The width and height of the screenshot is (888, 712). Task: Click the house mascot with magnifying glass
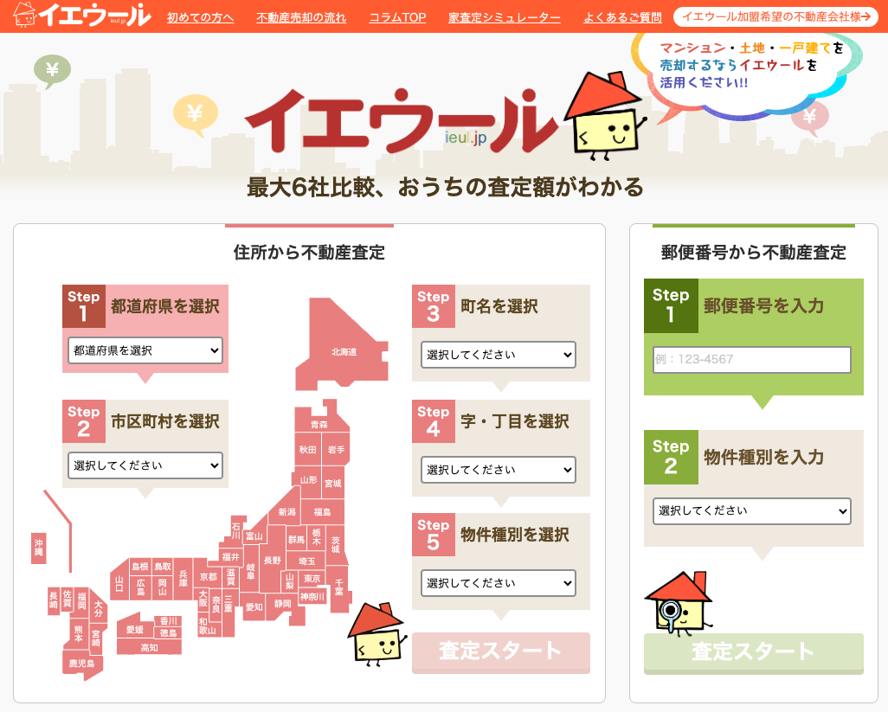click(x=678, y=603)
